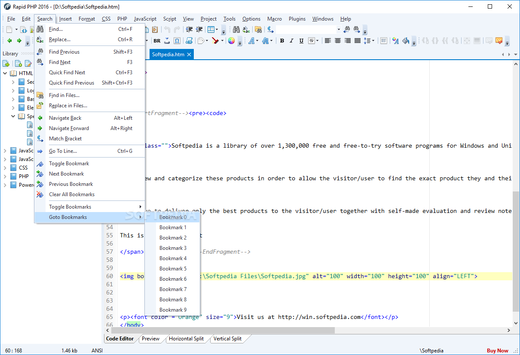This screenshot has height=355, width=520.
Task: Click the Undo arrow in the toolbar
Action: tap(167, 30)
